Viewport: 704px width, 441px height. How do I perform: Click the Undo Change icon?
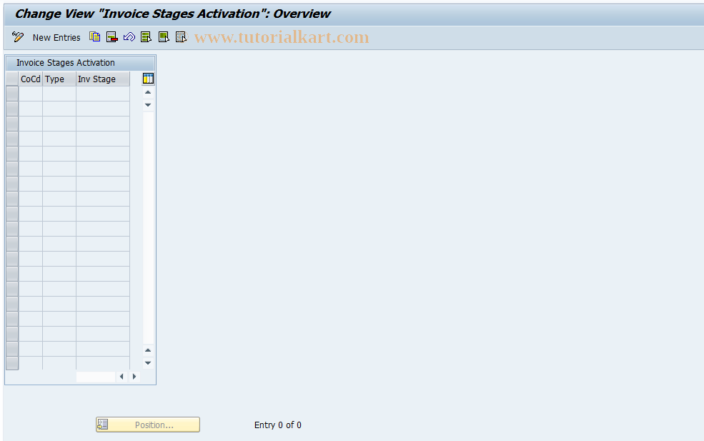[x=129, y=37]
